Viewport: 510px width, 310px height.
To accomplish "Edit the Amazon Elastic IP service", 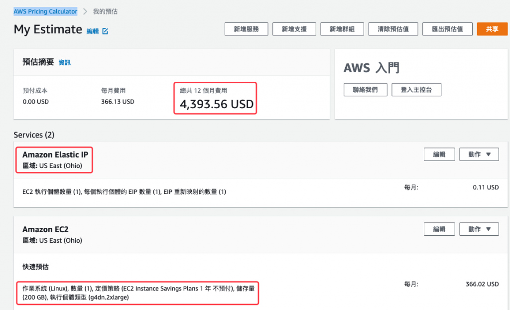I will 439,155.
